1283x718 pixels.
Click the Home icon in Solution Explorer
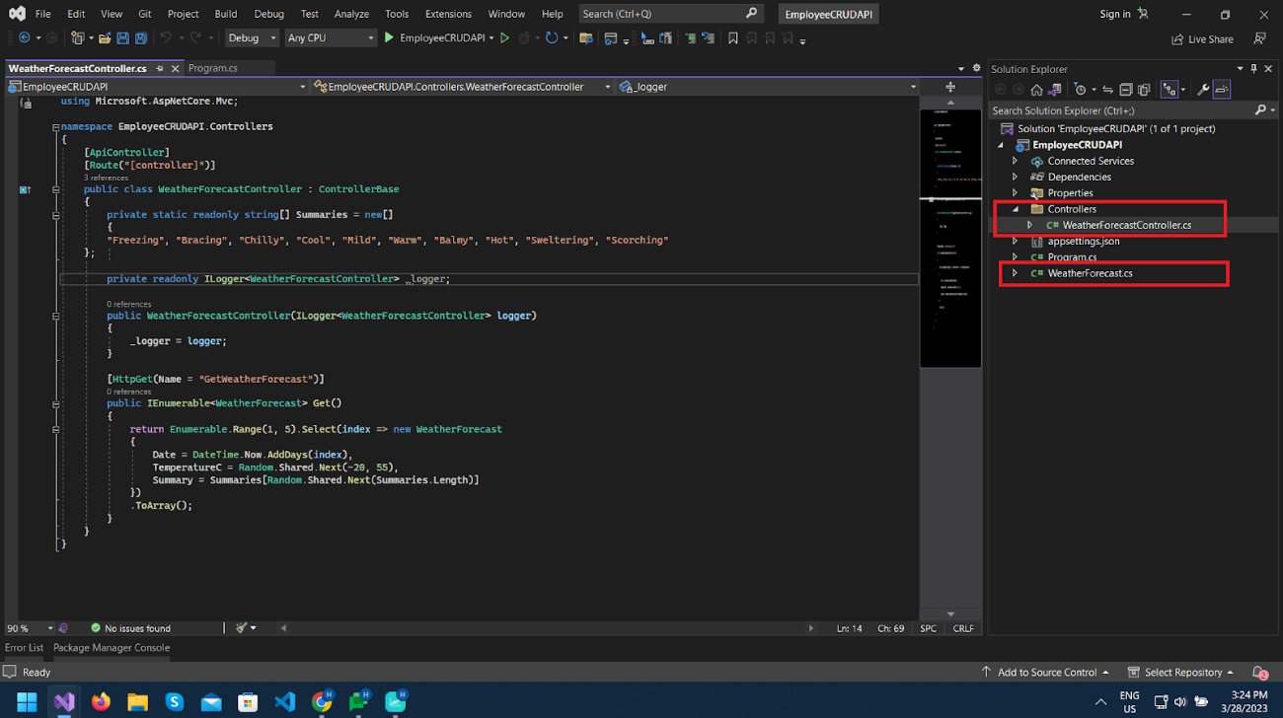1036,90
